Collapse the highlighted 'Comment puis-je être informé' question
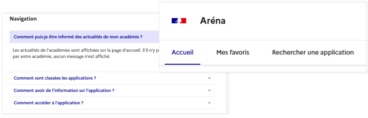Screen dimensions: 368x118 (78, 37)
